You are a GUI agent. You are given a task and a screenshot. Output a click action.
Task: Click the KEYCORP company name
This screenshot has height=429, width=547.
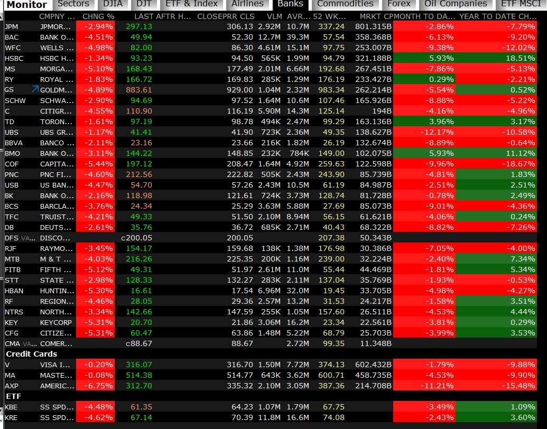click(56, 323)
